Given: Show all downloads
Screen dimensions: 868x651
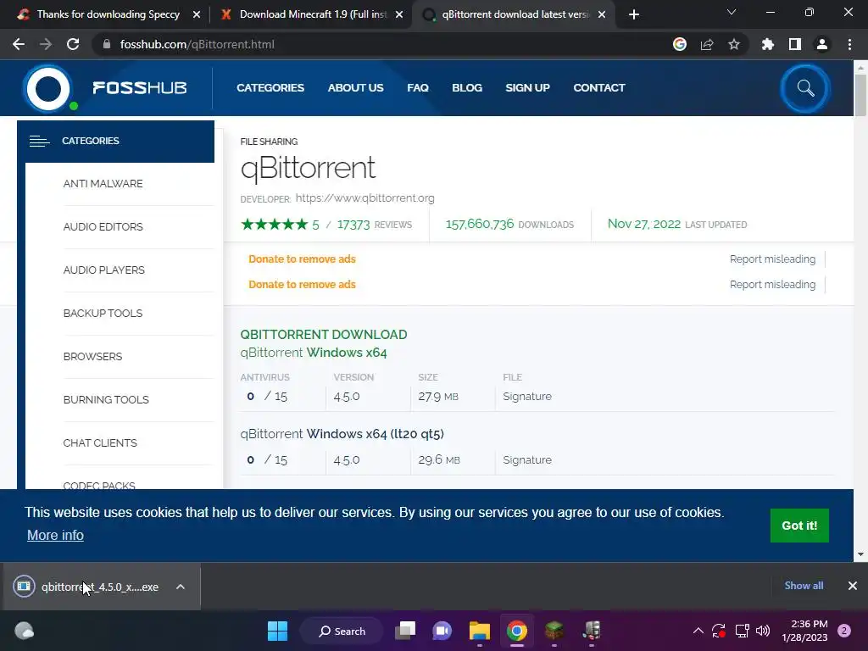Looking at the screenshot, I should click(804, 586).
